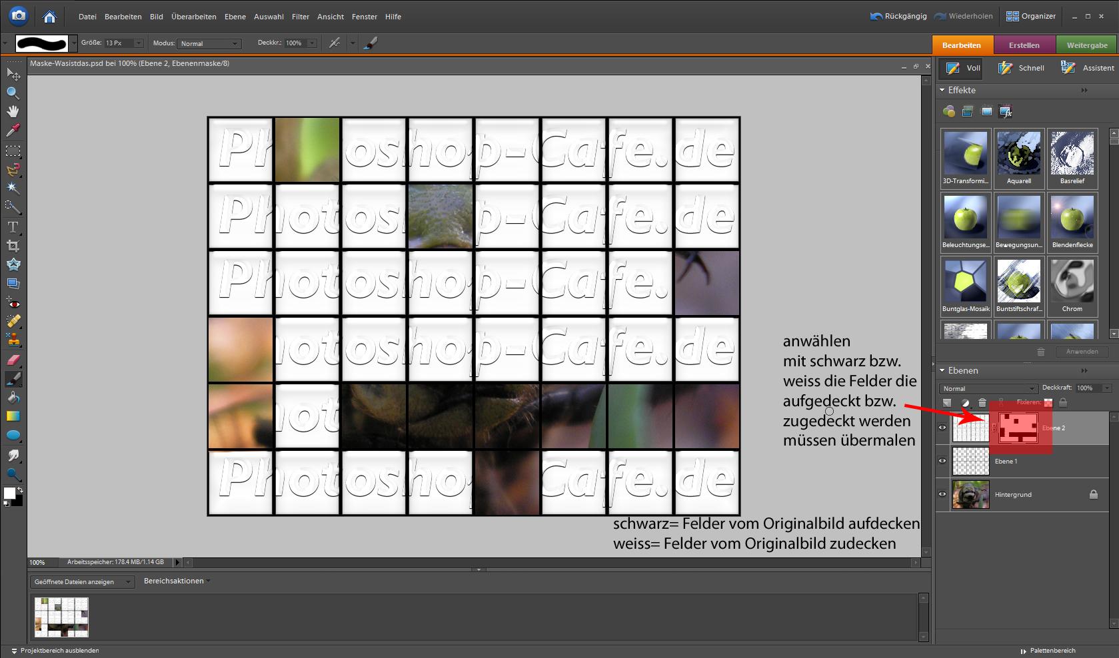Viewport: 1119px width, 658px height.
Task: Switch to Erstellen tab
Action: point(1024,45)
